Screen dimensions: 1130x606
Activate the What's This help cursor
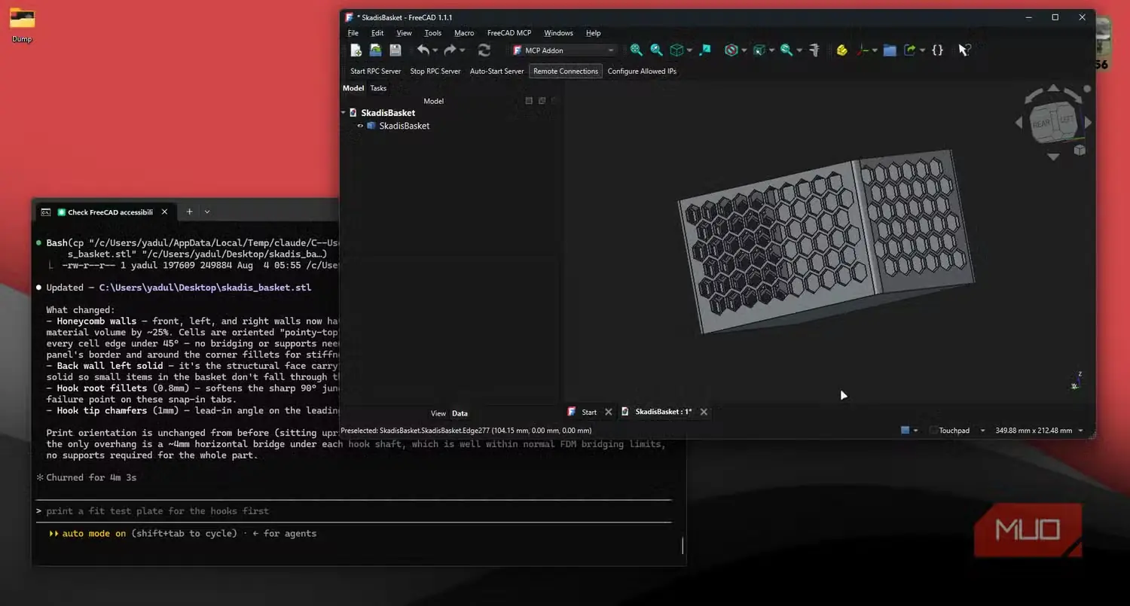(x=964, y=50)
